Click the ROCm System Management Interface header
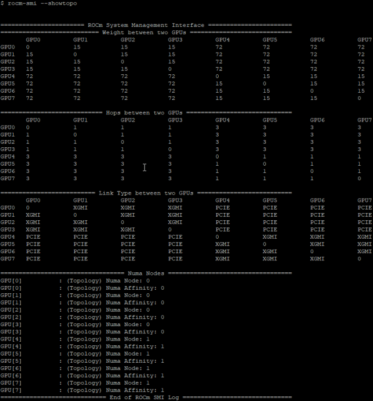Viewport: 373px width, 401px height. 146,25
